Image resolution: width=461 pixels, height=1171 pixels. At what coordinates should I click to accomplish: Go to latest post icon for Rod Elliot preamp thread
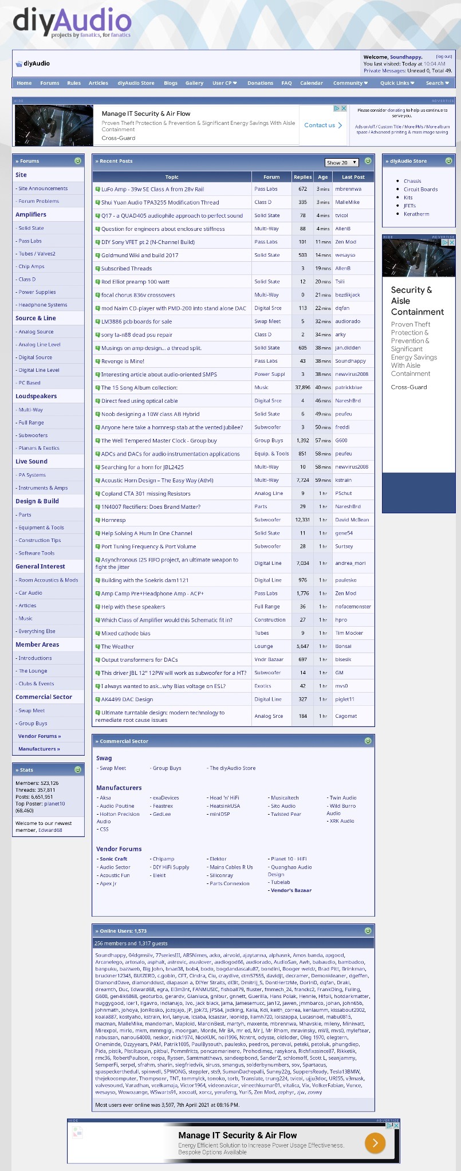click(97, 282)
